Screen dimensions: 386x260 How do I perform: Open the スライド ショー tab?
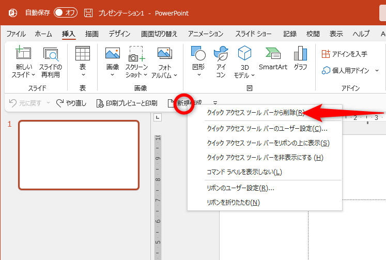[253, 34]
